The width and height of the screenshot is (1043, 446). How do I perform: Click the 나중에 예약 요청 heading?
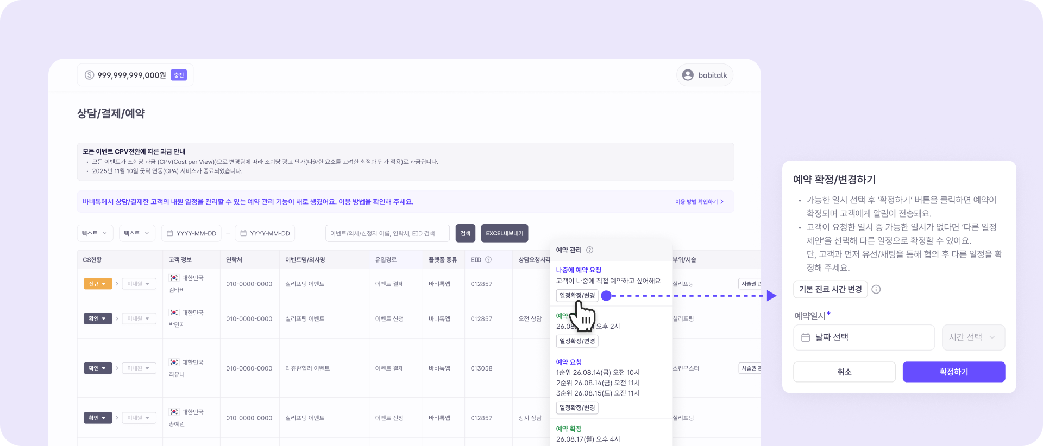pyautogui.click(x=579, y=270)
